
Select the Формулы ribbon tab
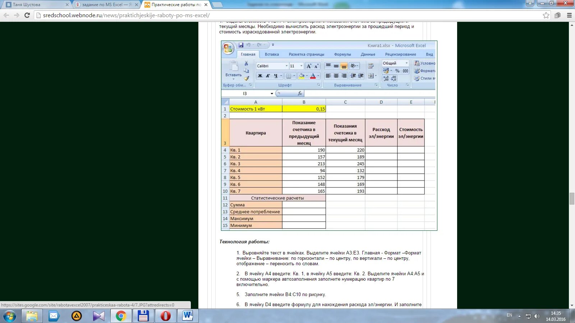pyautogui.click(x=342, y=55)
